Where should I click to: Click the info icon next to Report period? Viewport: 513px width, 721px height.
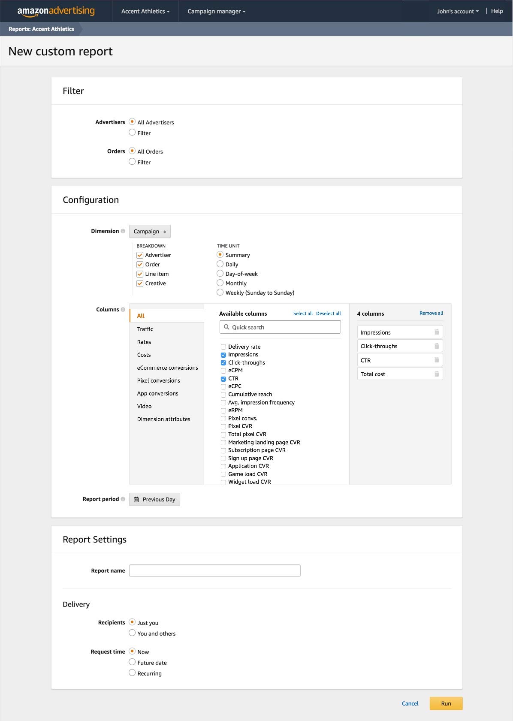pos(123,499)
